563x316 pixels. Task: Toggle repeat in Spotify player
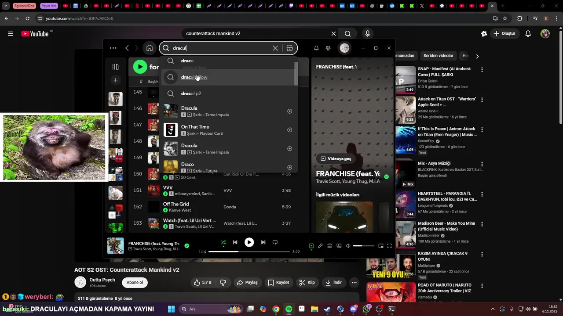tap(275, 242)
